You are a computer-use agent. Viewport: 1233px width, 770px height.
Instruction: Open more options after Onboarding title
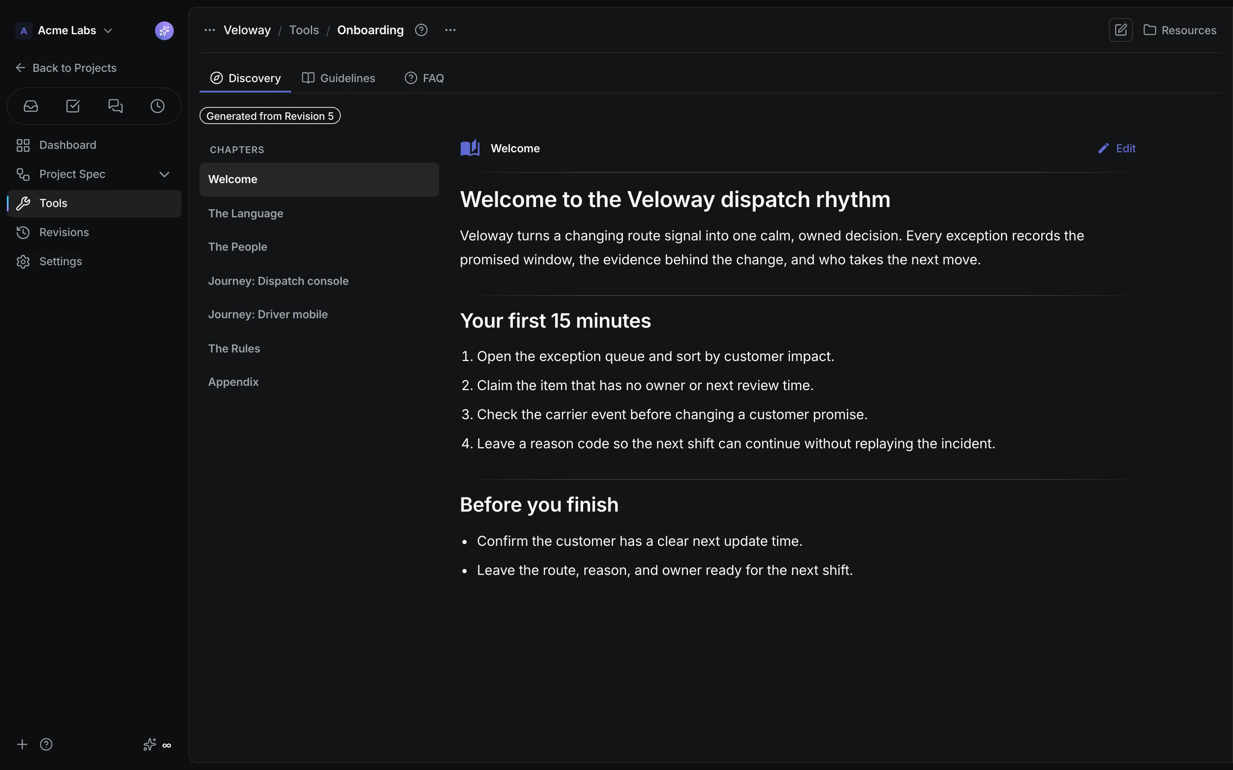click(450, 30)
